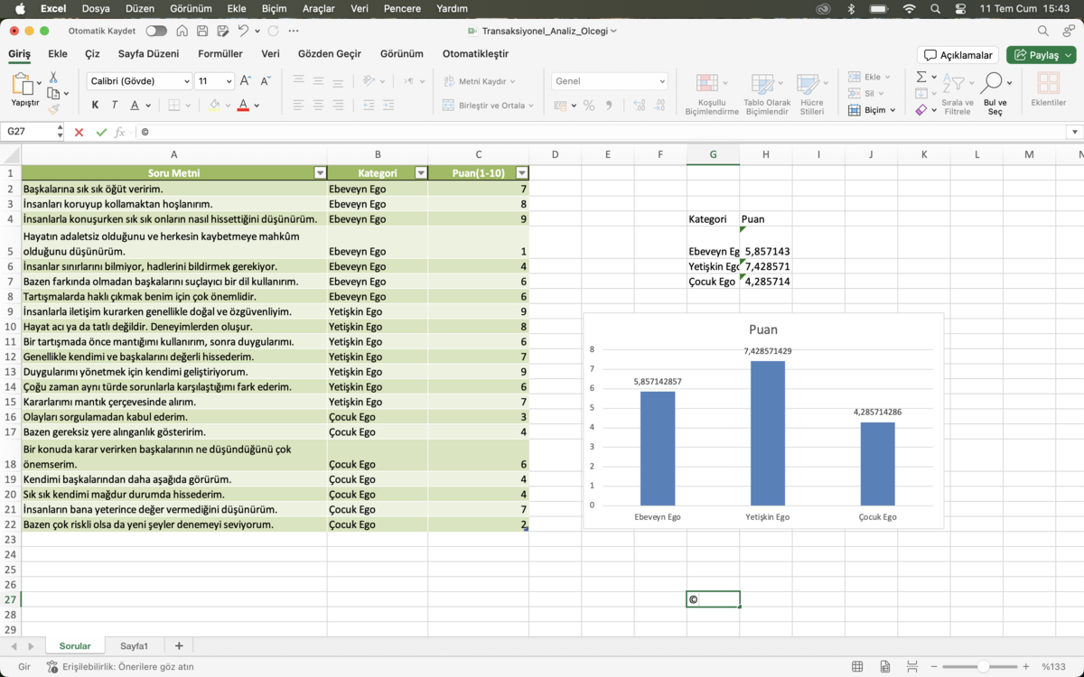Decrease font size with small A icon
The height and width of the screenshot is (677, 1084).
click(266, 81)
